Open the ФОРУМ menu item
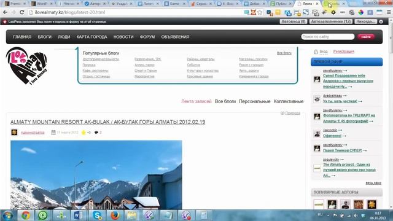This screenshot has height=221, width=393. click(147, 37)
